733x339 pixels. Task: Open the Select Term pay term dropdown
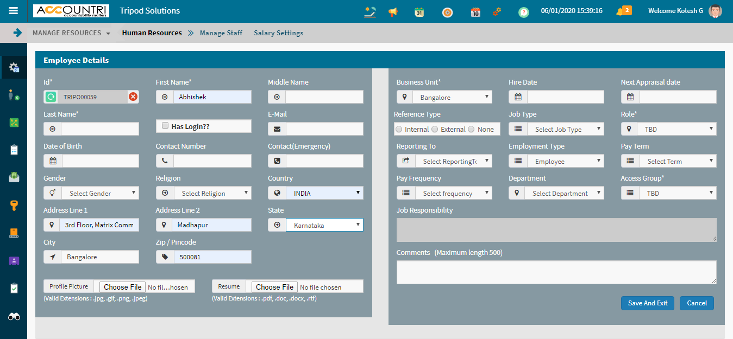click(x=677, y=161)
